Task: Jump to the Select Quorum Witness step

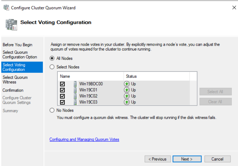Action: 15,80
